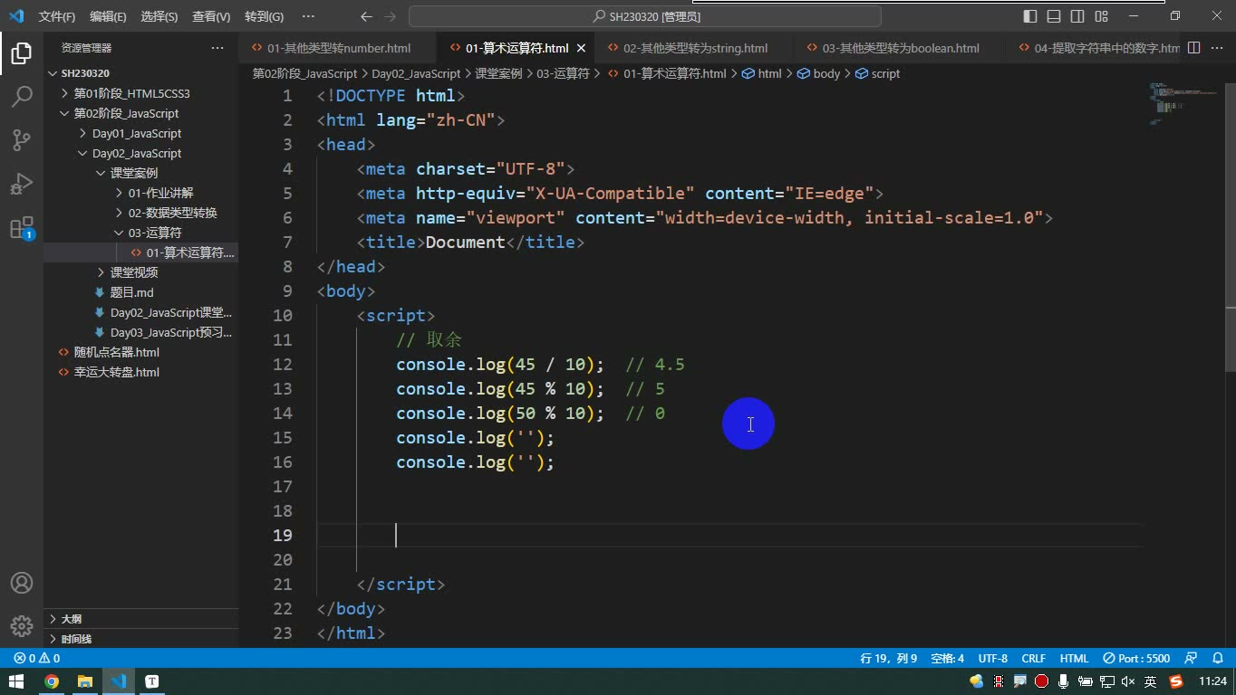
Task: Expand the 时间线 timeline section
Action: 140,639
